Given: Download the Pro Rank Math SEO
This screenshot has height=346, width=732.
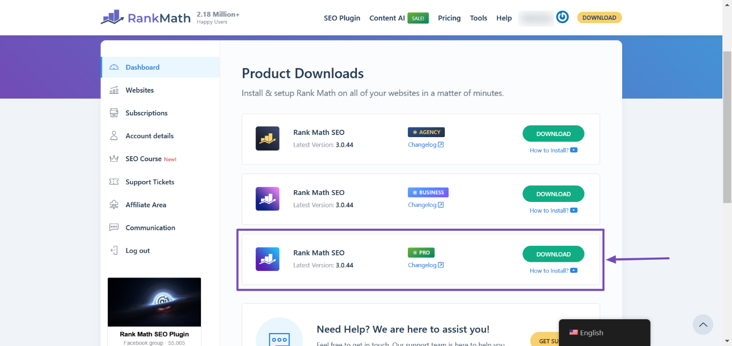Looking at the screenshot, I should [x=553, y=254].
